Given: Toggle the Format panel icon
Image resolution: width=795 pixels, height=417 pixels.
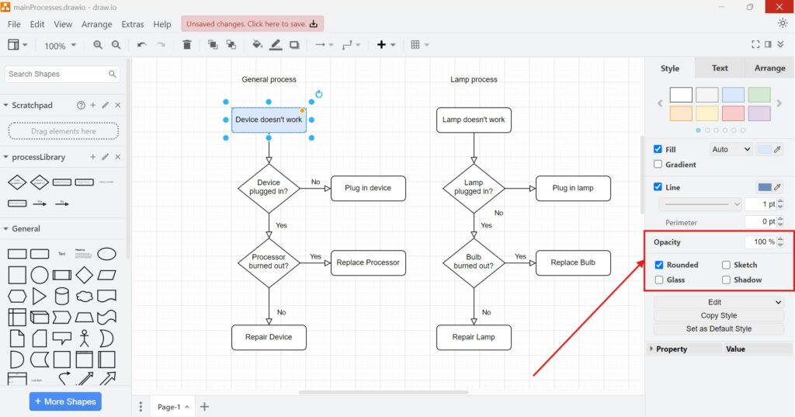Looking at the screenshot, I should 768,44.
